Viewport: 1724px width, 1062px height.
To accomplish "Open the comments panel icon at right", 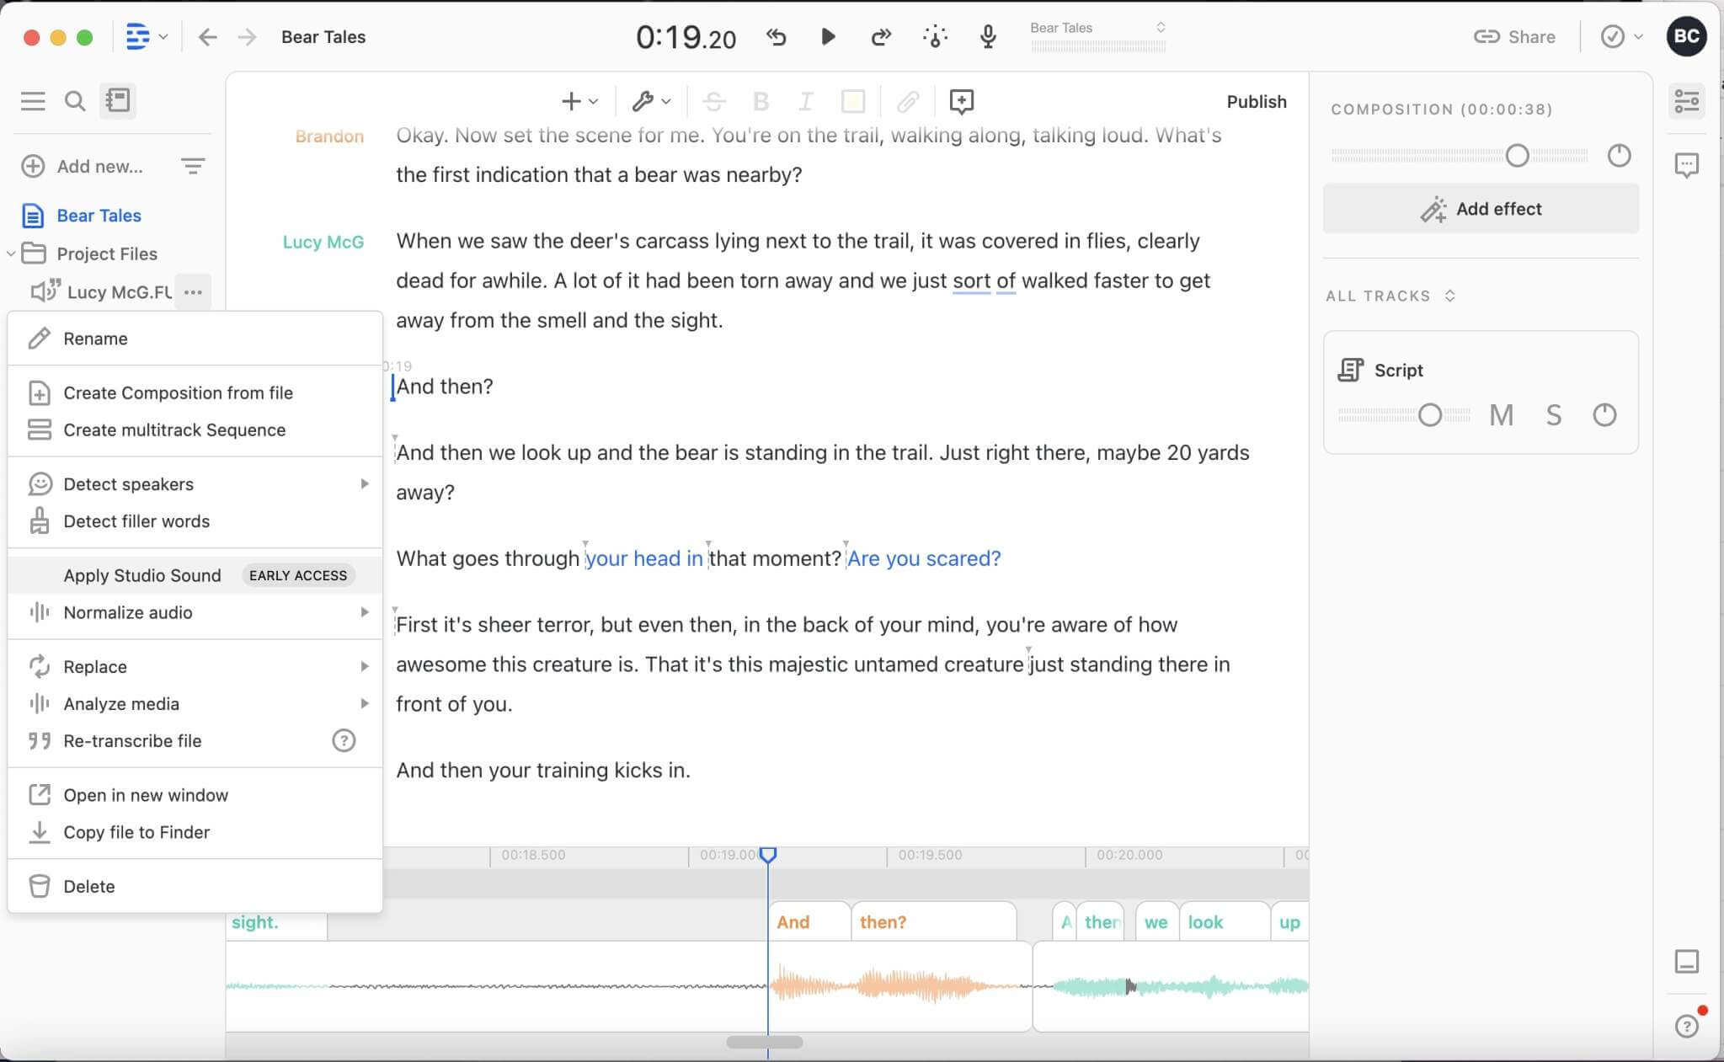I will [x=1686, y=165].
